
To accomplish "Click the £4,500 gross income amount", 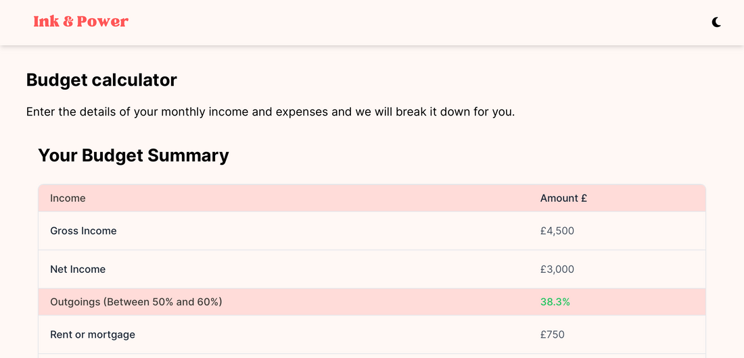I will coord(557,231).
